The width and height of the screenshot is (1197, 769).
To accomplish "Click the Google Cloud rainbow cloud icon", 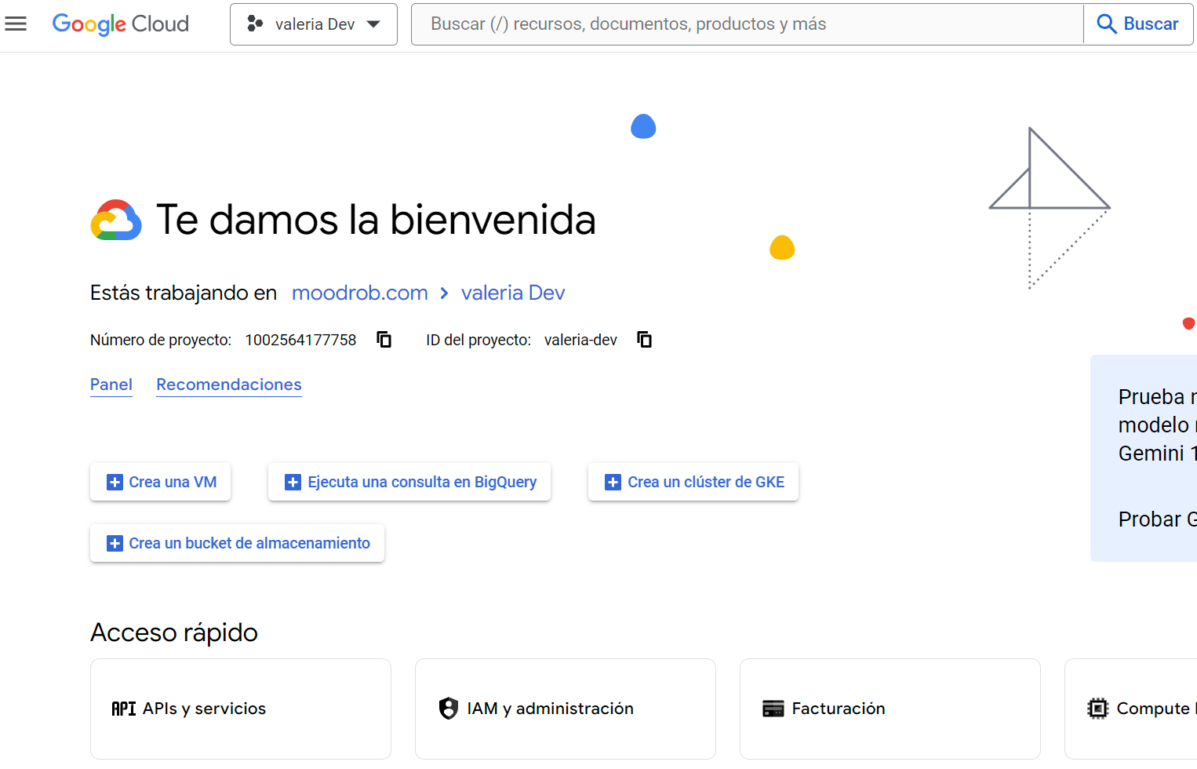I will 116,220.
